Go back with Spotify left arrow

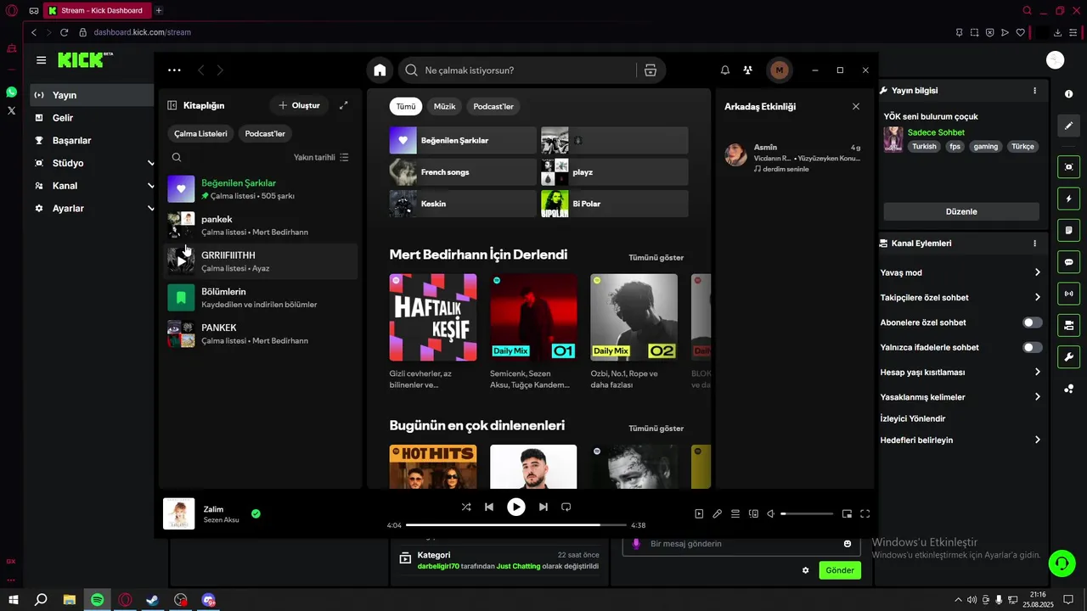click(x=201, y=70)
